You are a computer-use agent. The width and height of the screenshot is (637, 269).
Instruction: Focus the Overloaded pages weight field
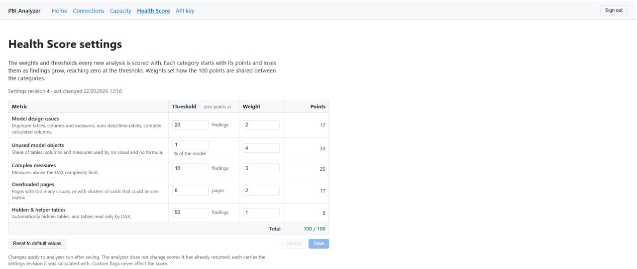pyautogui.click(x=261, y=191)
